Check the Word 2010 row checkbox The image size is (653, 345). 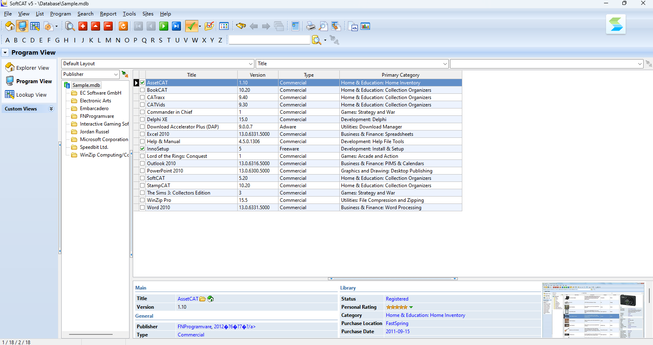pos(143,208)
